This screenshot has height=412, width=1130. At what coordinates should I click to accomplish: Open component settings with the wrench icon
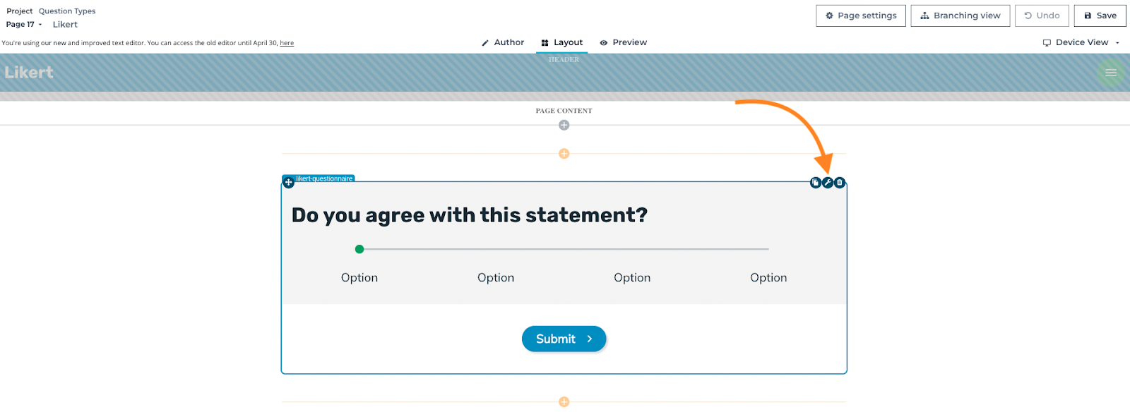[828, 183]
